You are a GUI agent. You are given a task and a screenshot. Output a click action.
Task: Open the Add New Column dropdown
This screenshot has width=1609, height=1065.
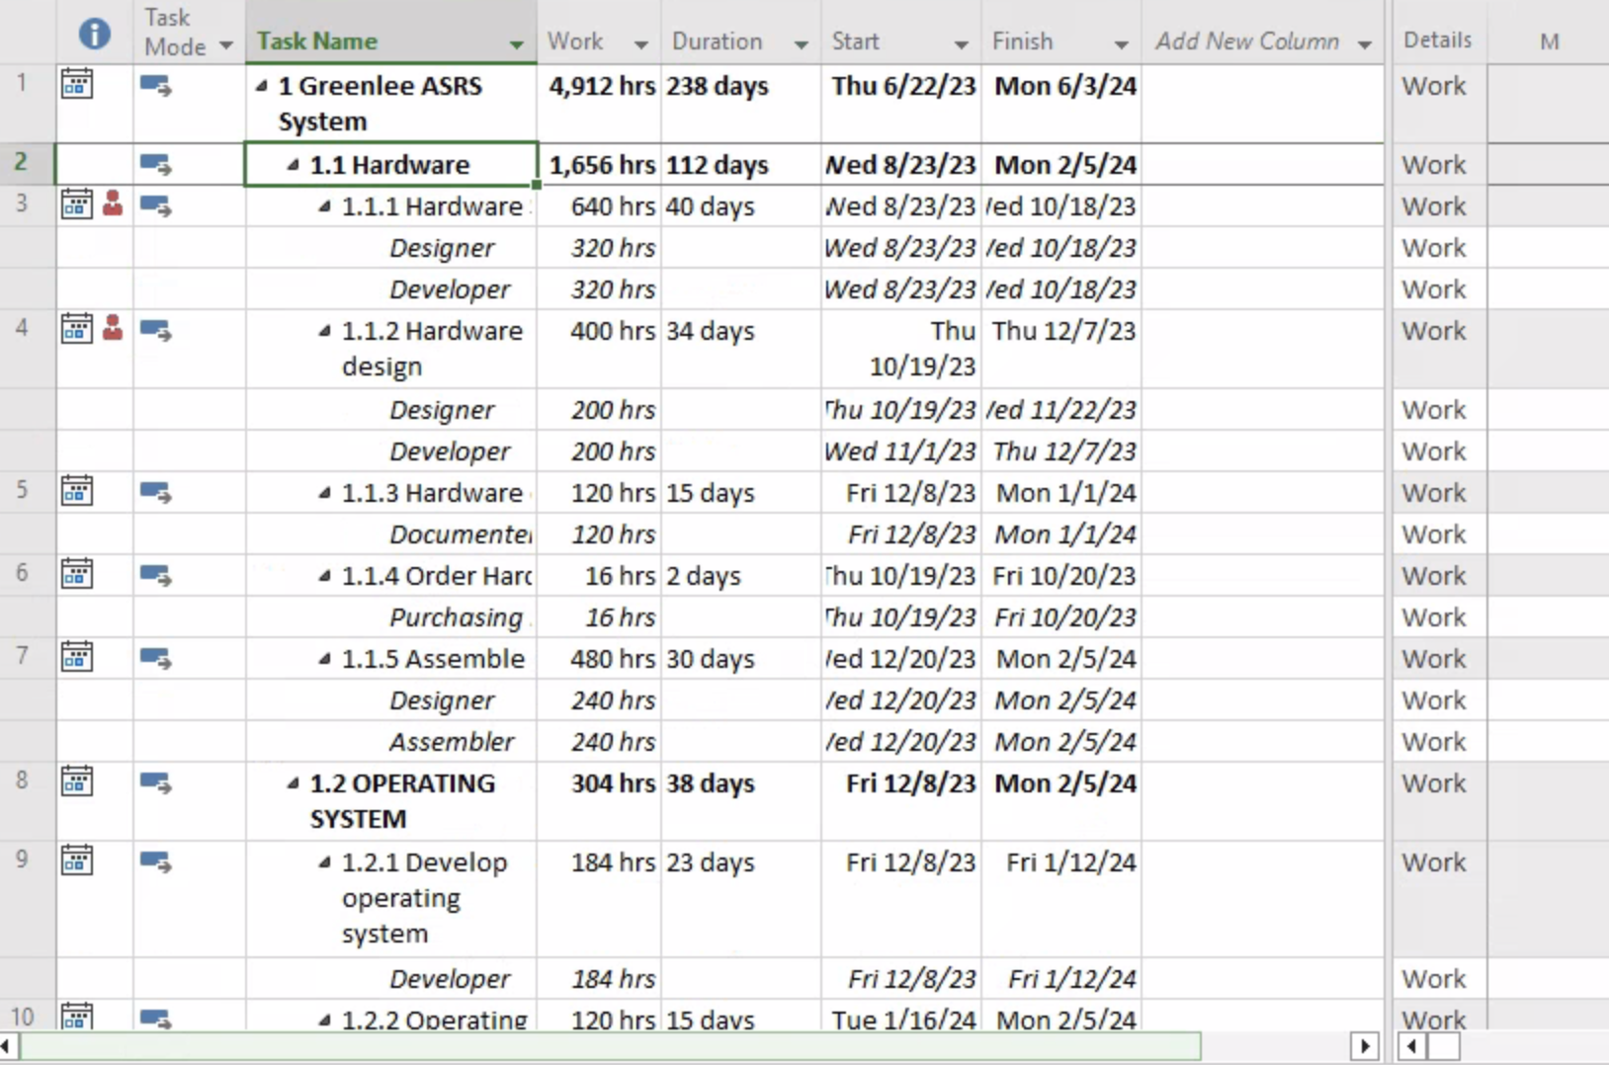point(1365,44)
